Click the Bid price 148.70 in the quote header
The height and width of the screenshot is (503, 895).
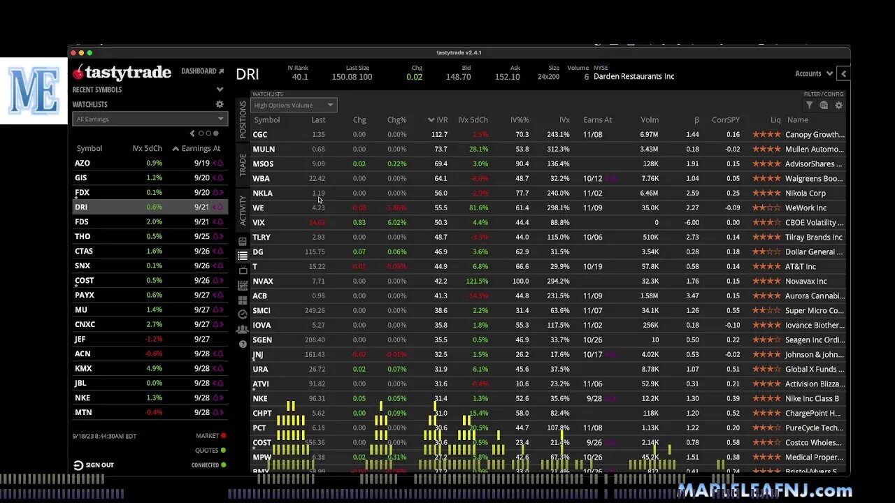[x=458, y=77]
